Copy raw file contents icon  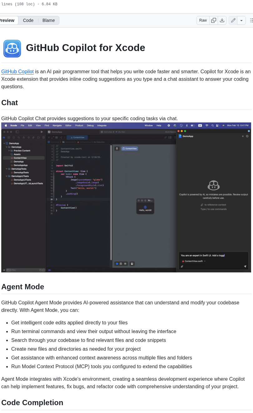click(214, 20)
